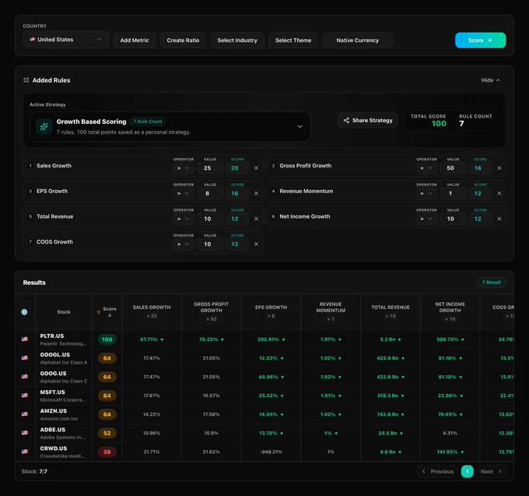This screenshot has height=496, width=529.
Task: Click the PLTR.US score badge 100
Action: 107,339
